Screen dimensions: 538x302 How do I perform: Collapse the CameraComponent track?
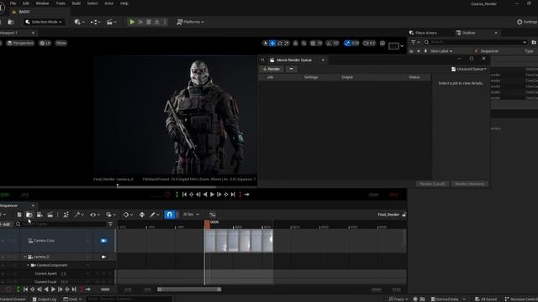29,265
